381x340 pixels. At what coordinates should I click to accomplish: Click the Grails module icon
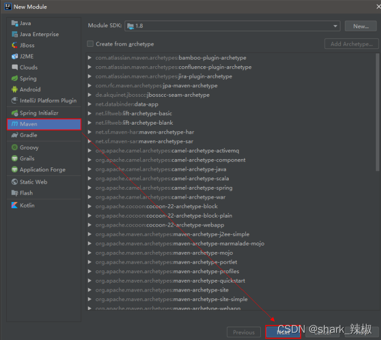click(15, 159)
